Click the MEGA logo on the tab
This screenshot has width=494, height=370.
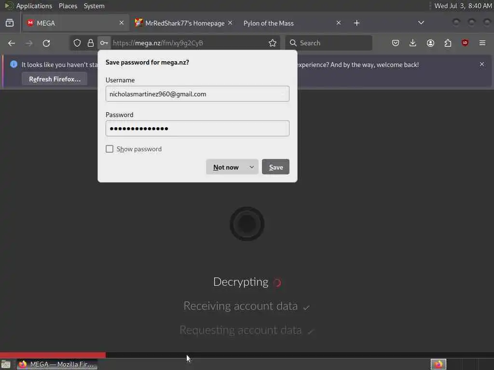[x=30, y=23]
